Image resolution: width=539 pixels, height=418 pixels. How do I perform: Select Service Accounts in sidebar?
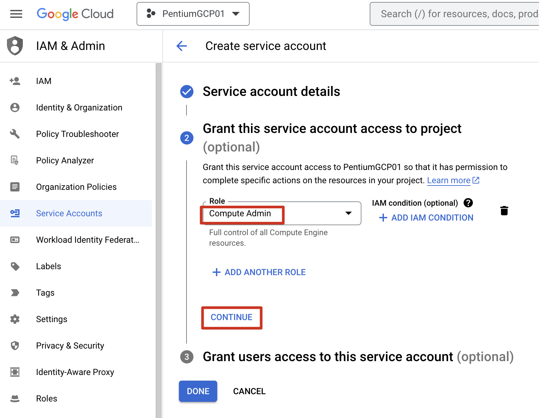click(76, 213)
